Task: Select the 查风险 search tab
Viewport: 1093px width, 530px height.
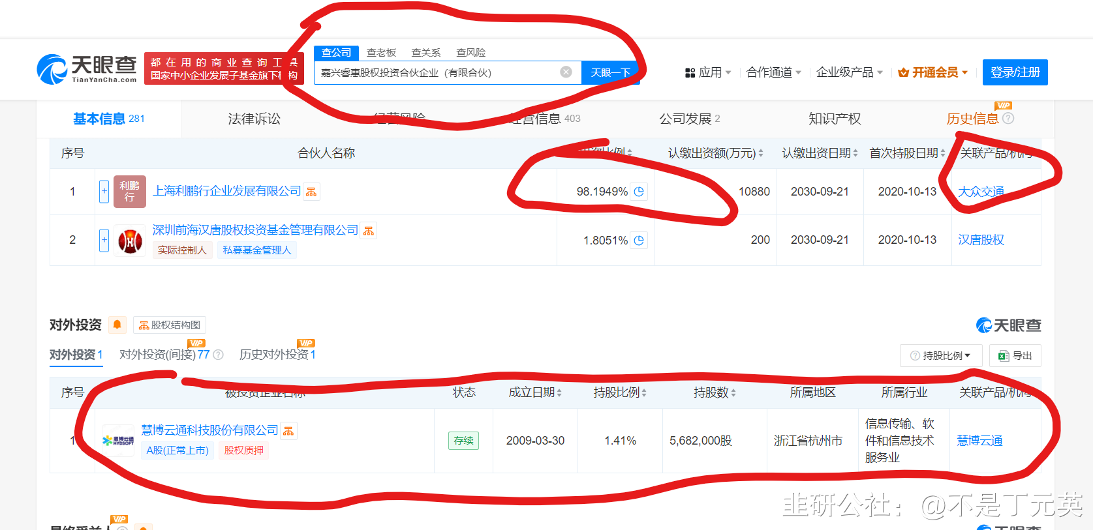Action: coord(470,53)
